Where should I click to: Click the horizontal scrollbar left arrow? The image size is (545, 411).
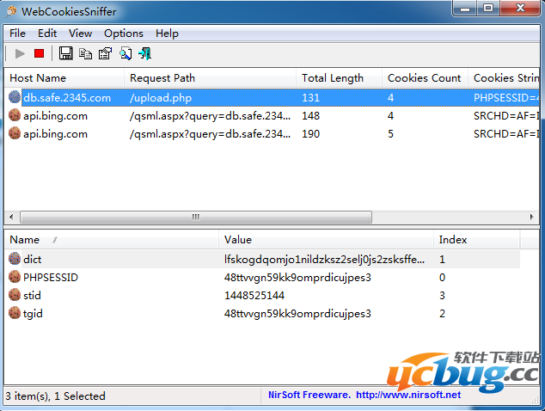coord(11,217)
